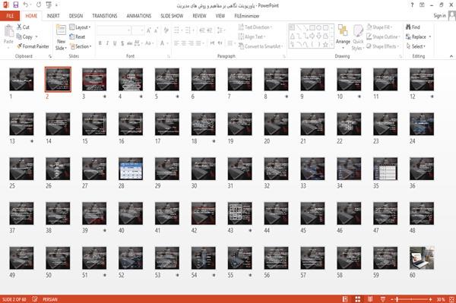
Task: Start slideshow from beginning via Quick Access icon
Action: click(x=49, y=5)
